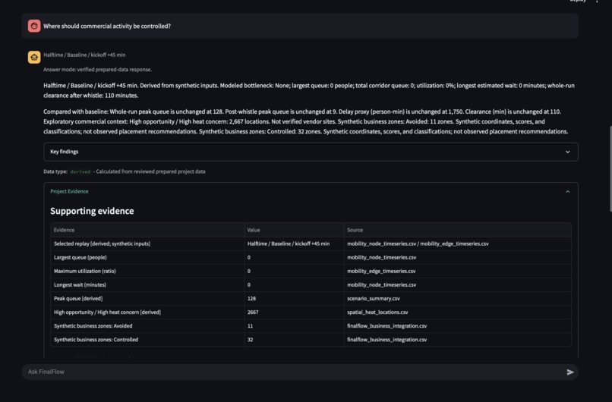Click finalflow_business_integration.csv in the Controlled row
This screenshot has width=612, height=402.
[386, 340]
